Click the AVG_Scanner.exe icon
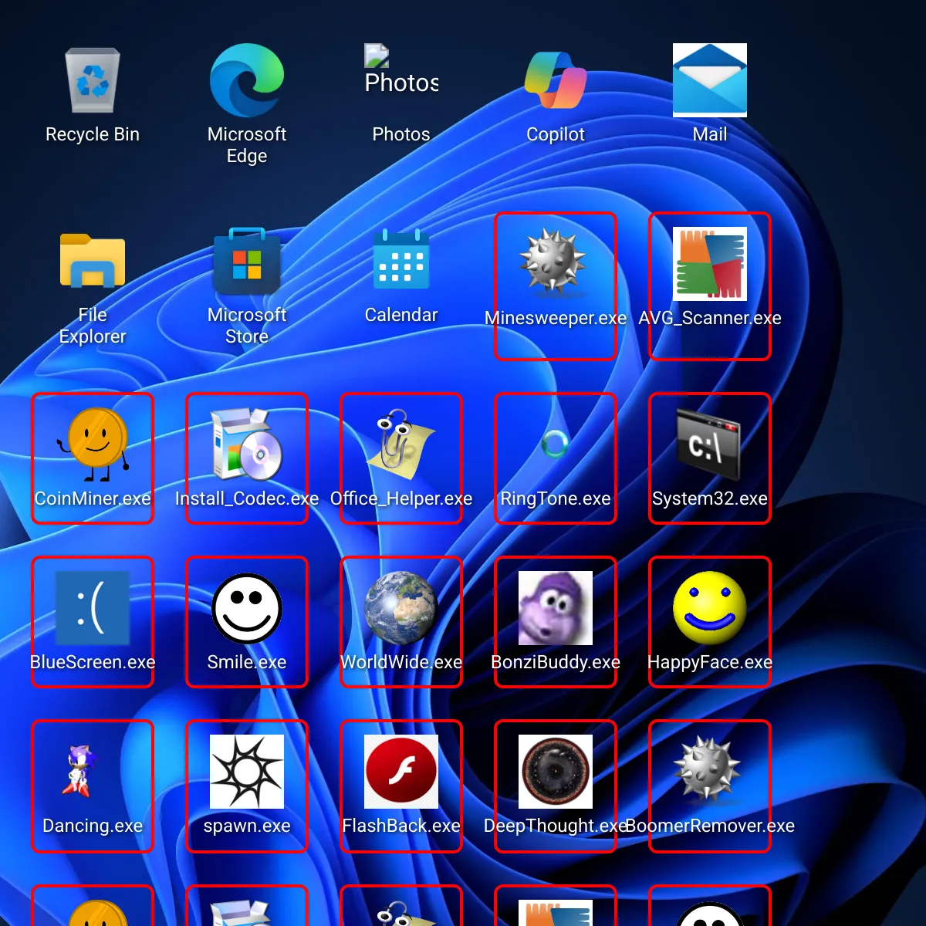Viewport: 926px width, 926px height. [x=710, y=264]
